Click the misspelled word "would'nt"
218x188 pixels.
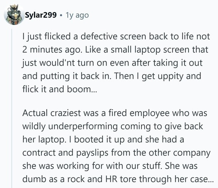(58, 63)
